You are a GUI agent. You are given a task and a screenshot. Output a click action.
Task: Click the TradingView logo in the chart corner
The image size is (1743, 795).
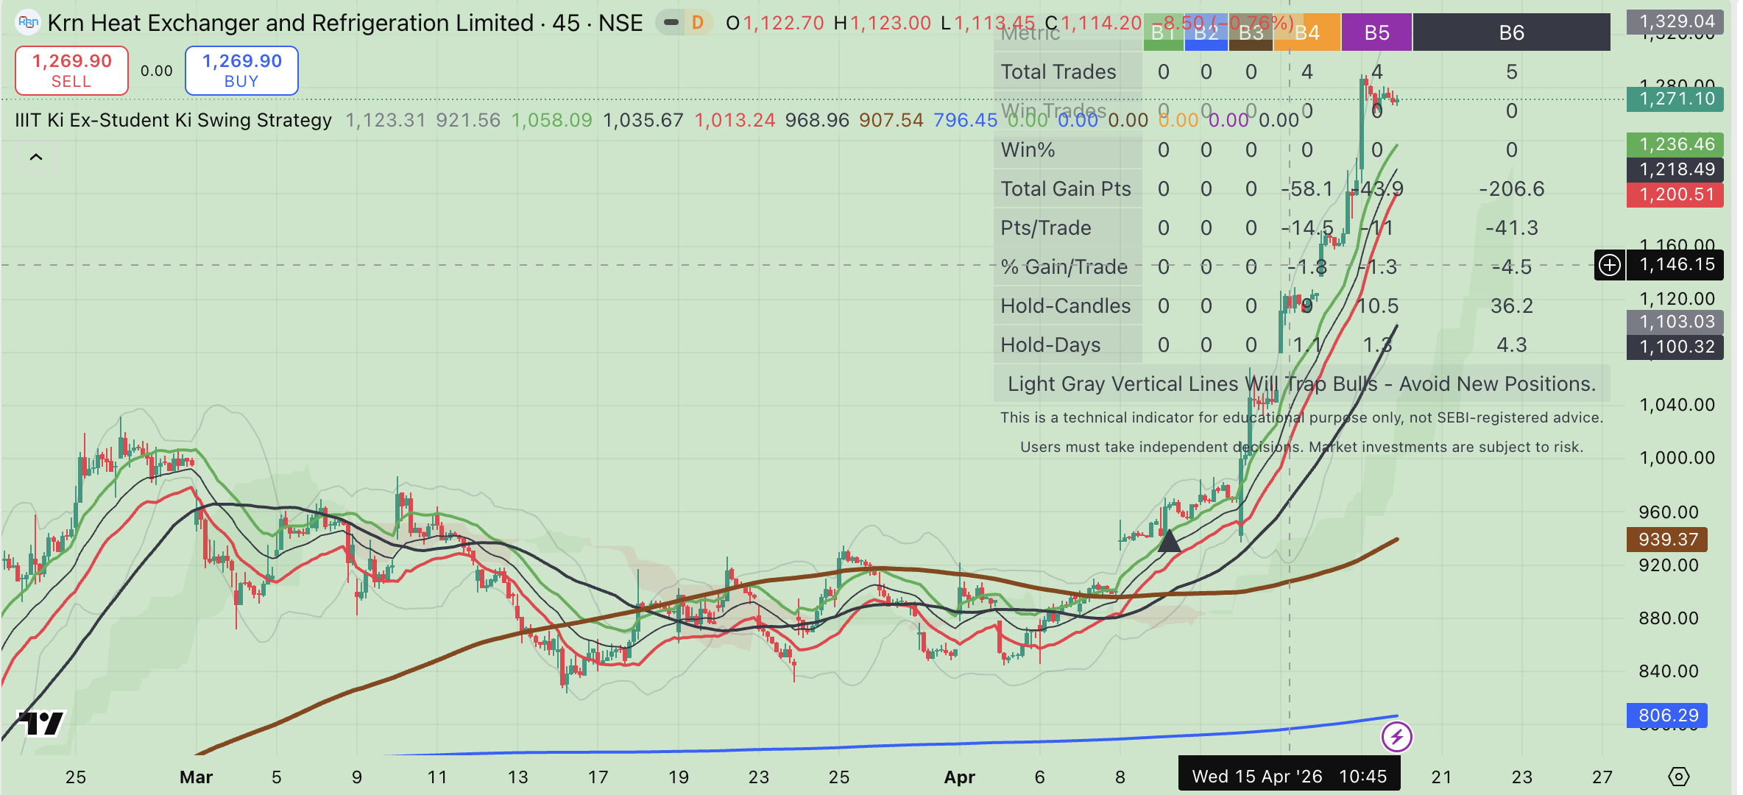(x=42, y=723)
